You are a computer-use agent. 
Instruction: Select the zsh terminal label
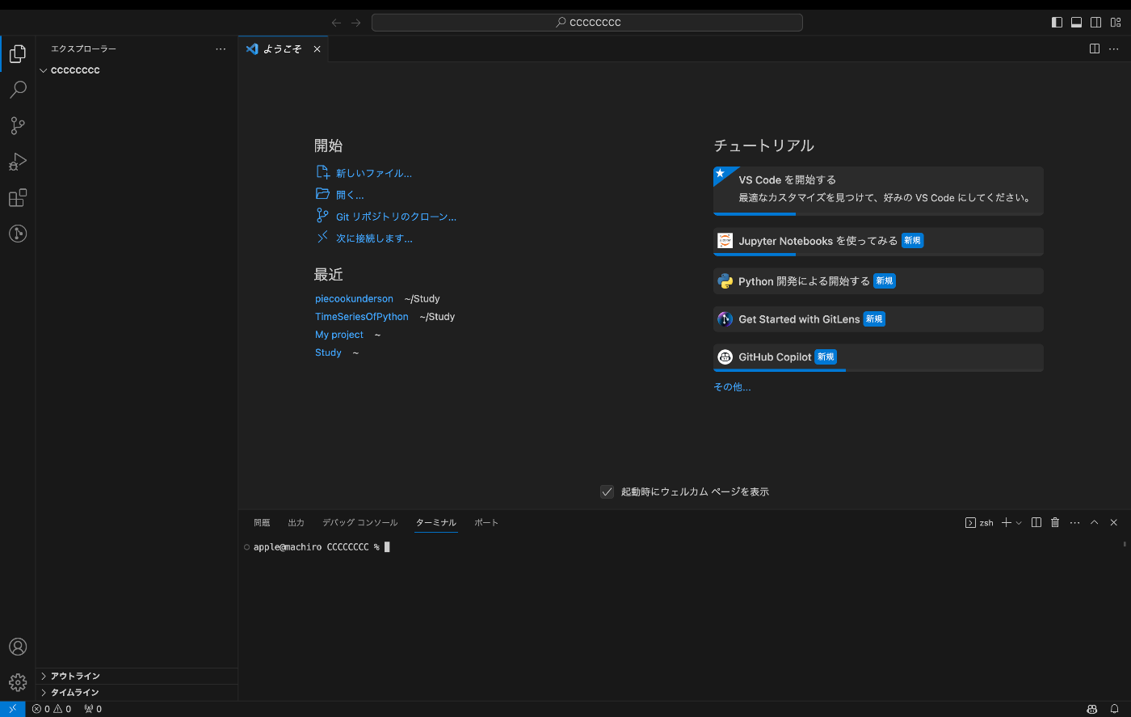tap(979, 523)
